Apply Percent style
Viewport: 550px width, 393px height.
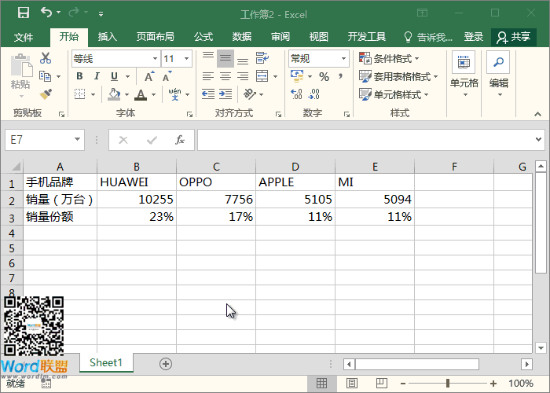point(324,77)
